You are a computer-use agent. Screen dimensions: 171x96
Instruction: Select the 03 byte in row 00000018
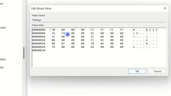tap(102, 40)
